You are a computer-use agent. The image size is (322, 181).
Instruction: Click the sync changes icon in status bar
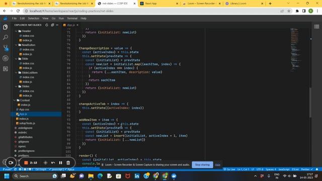(x=15, y=169)
